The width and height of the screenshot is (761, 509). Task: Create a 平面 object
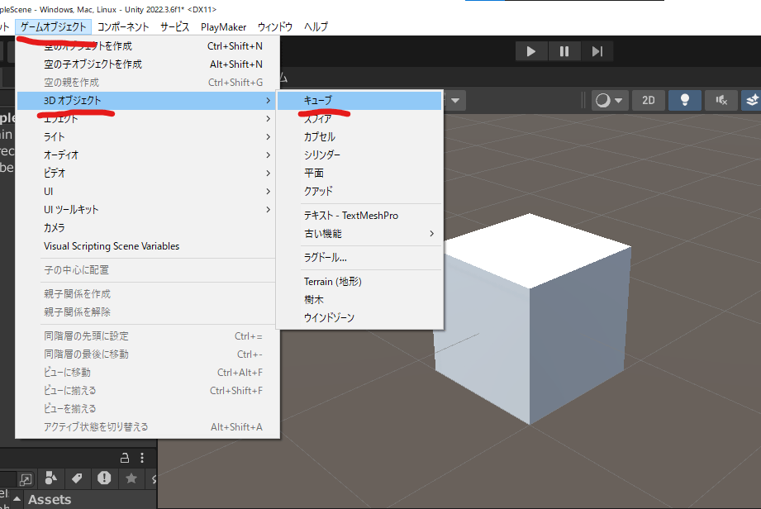click(359, 173)
